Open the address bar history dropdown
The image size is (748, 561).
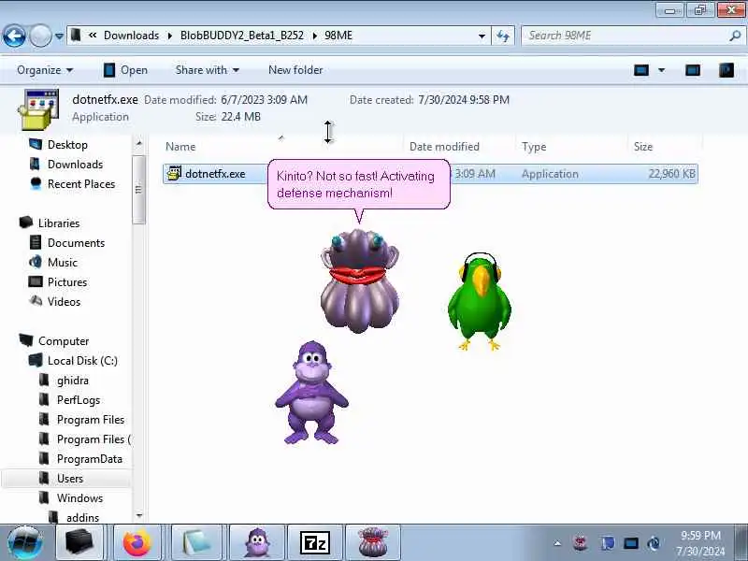482,36
